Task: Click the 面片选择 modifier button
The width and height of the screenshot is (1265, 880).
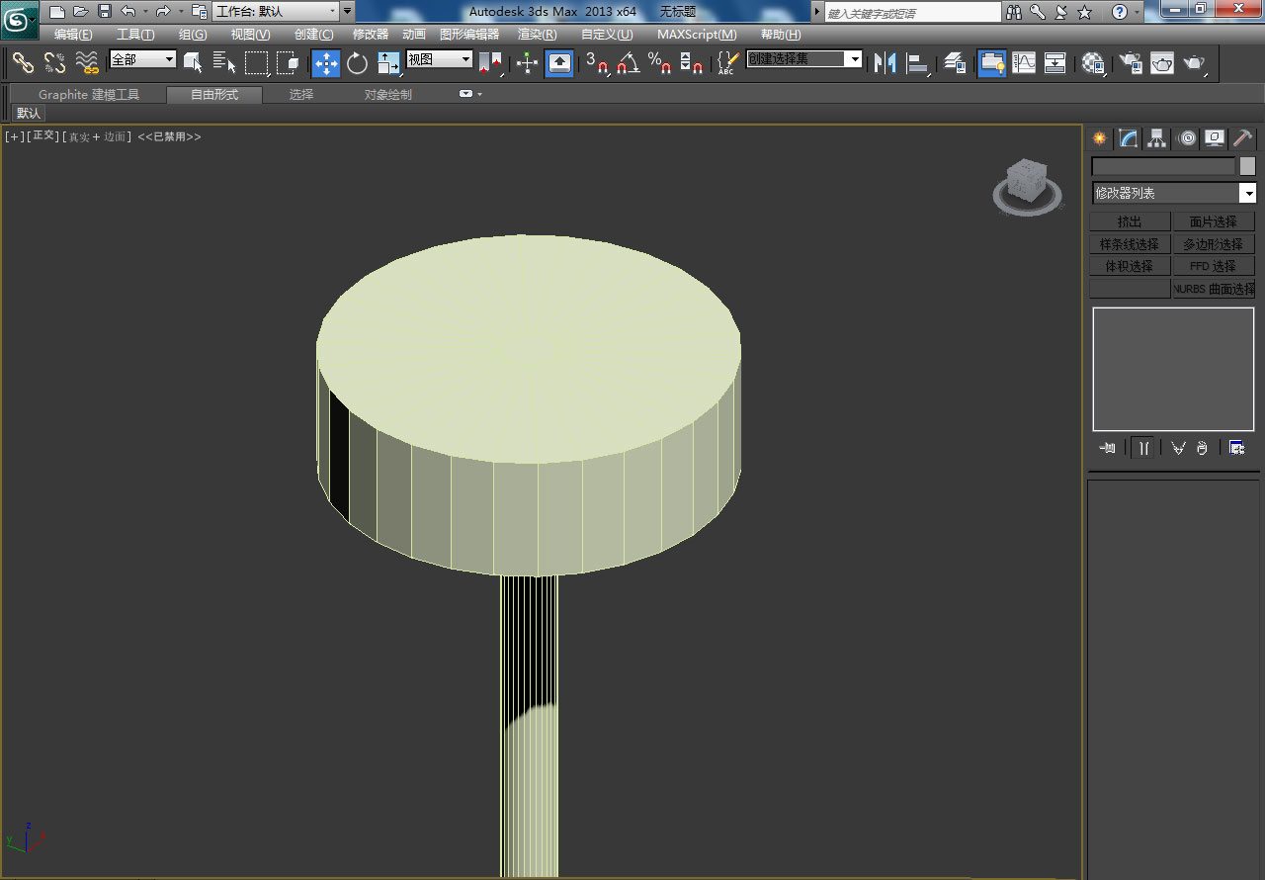Action: (x=1214, y=221)
